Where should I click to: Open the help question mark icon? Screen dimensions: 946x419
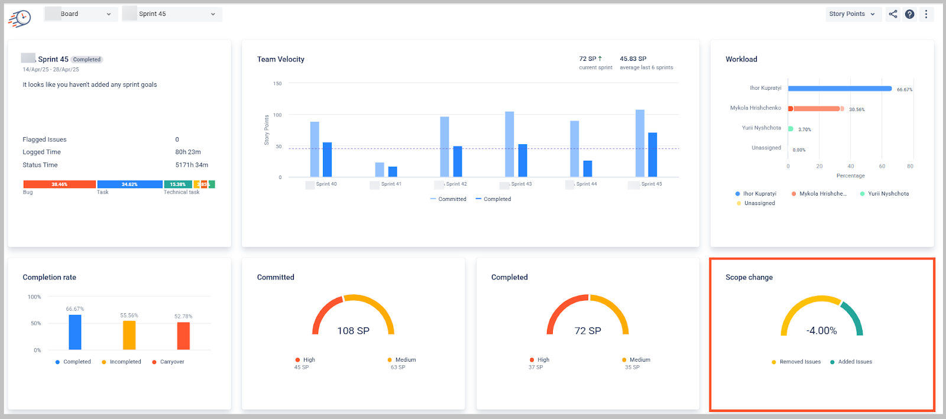click(x=909, y=14)
